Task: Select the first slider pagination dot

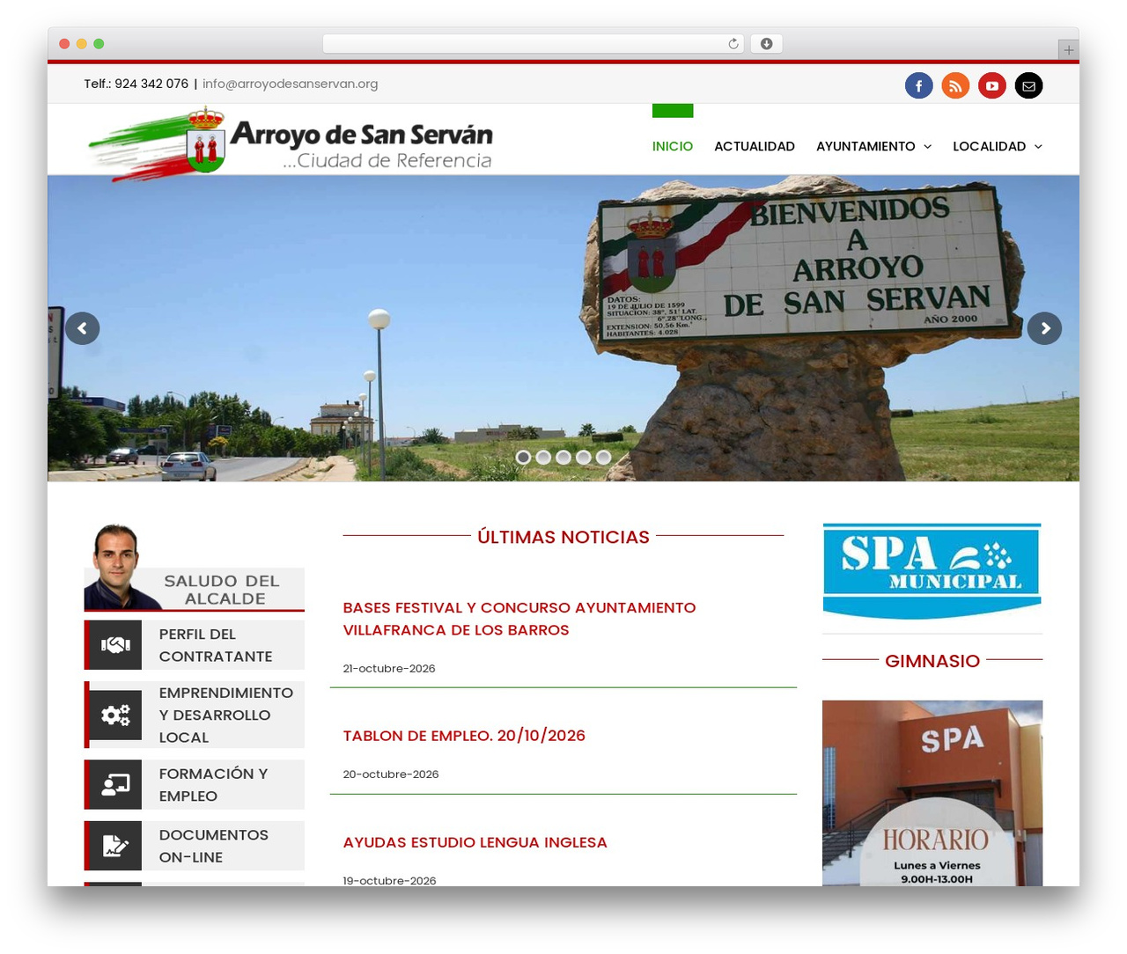Action: 523,457
